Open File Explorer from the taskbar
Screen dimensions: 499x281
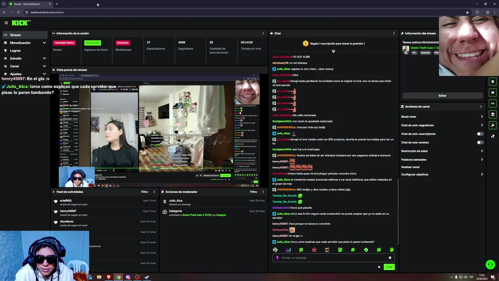pyautogui.click(x=99, y=277)
